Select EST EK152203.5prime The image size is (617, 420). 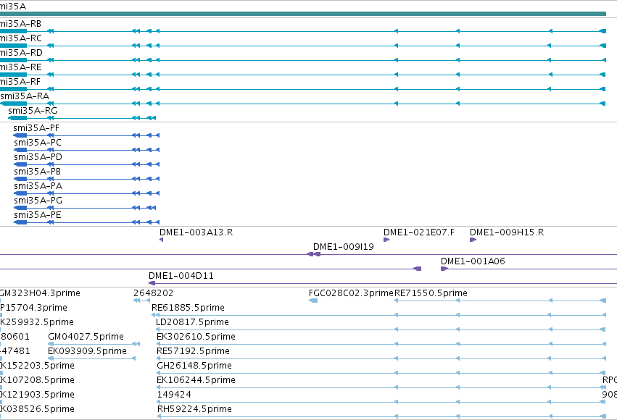pos(38,366)
